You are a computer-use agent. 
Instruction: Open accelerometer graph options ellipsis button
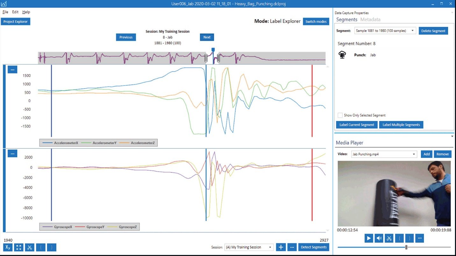pyautogui.click(x=12, y=69)
